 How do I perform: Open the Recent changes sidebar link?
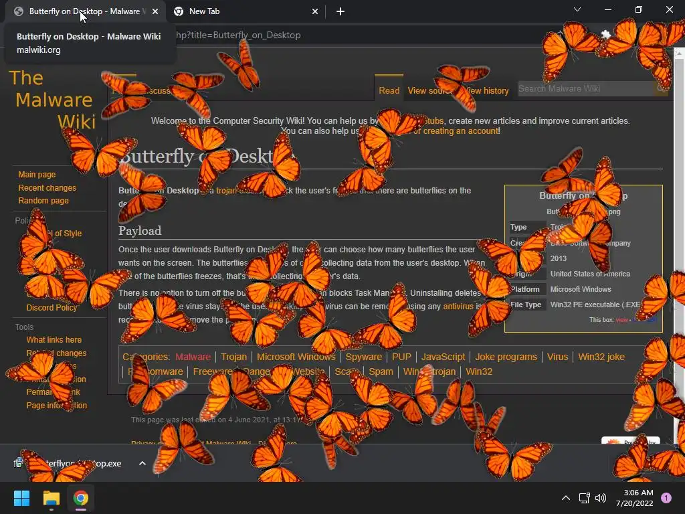(47, 187)
